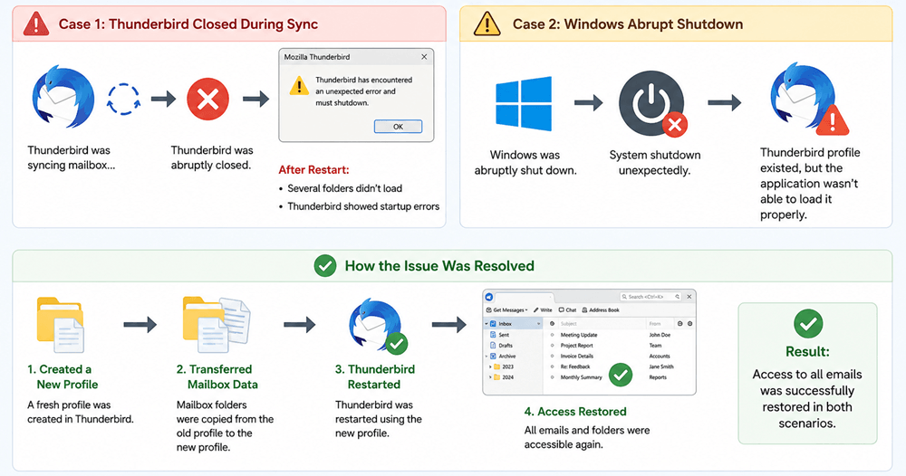The width and height of the screenshot is (906, 476).
Task: Toggle read status dot for Re: Feedback
Action: coord(553,367)
